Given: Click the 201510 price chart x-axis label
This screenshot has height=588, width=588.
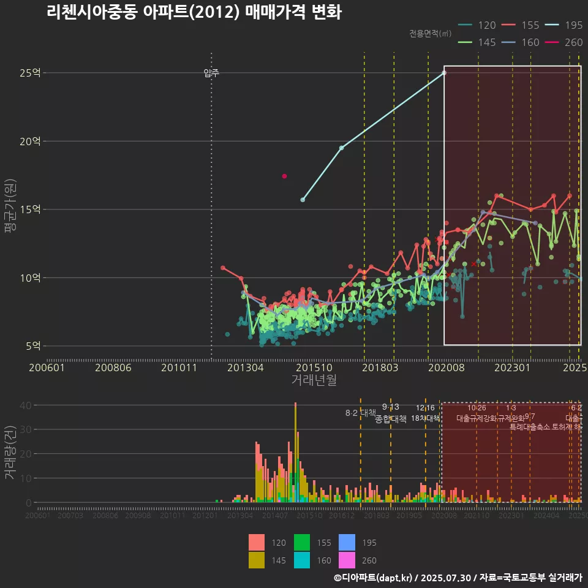Looking at the screenshot, I should [314, 367].
